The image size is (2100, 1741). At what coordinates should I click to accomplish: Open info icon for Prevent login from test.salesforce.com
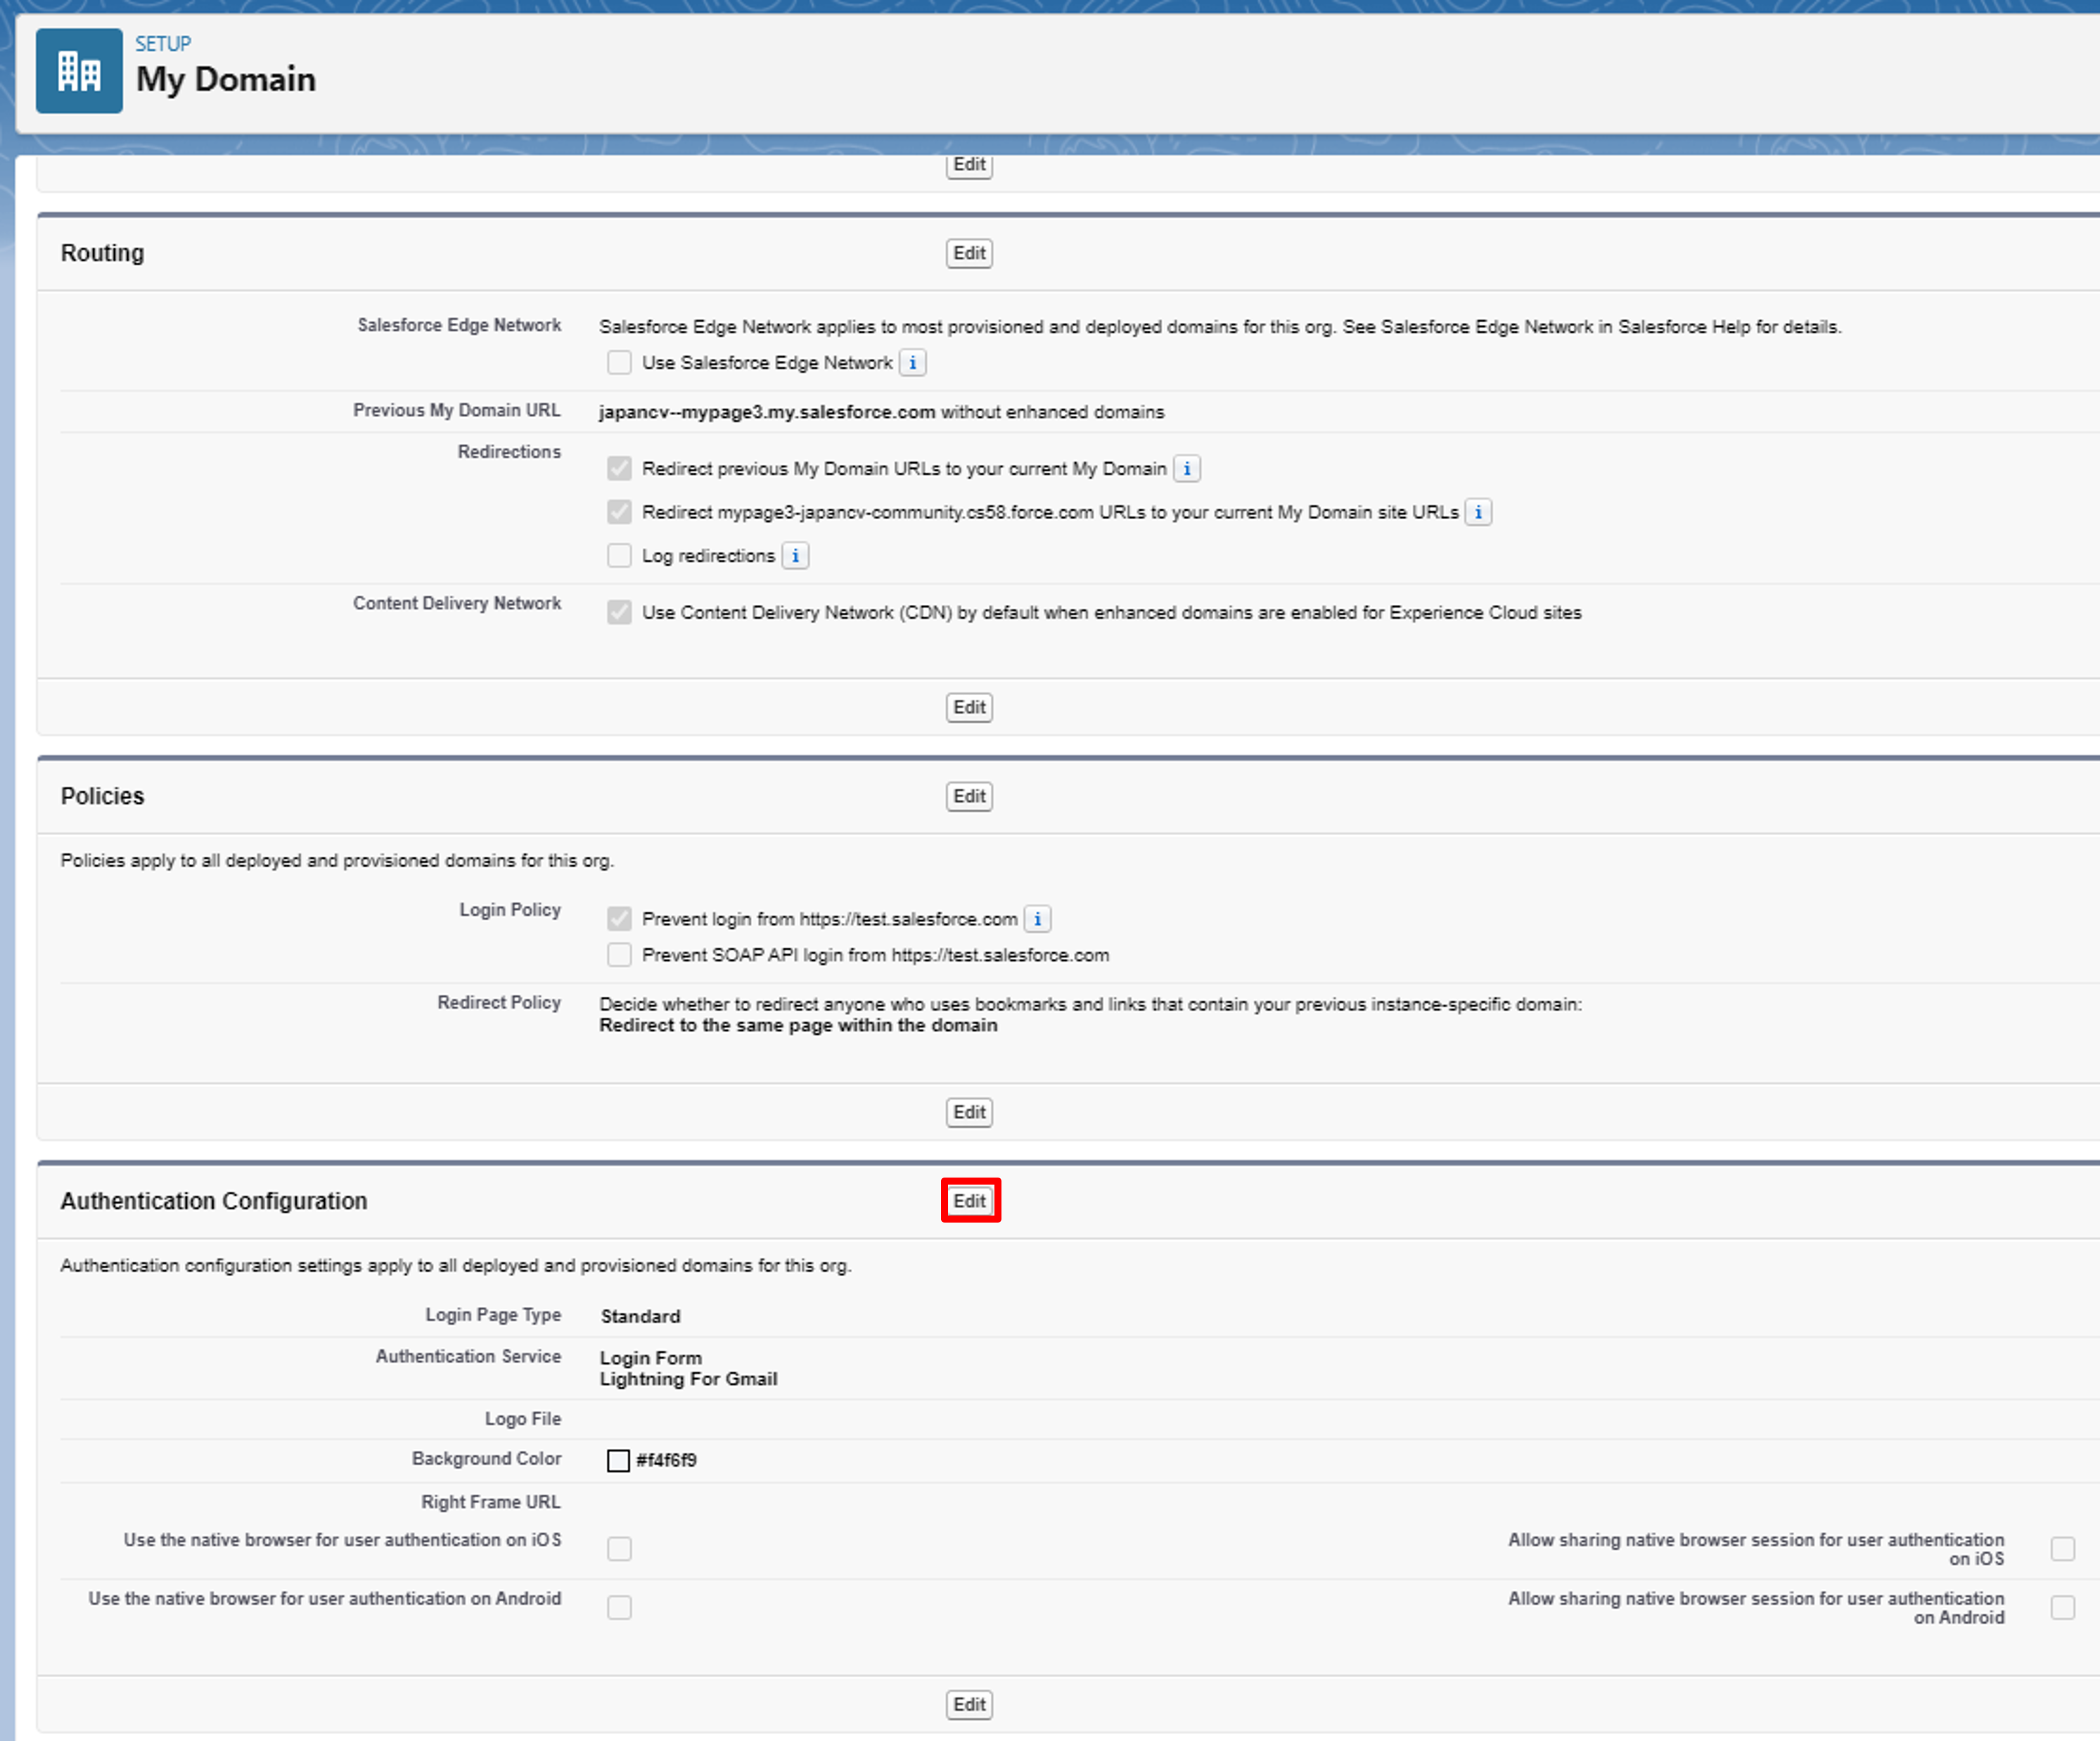pyautogui.click(x=1037, y=918)
